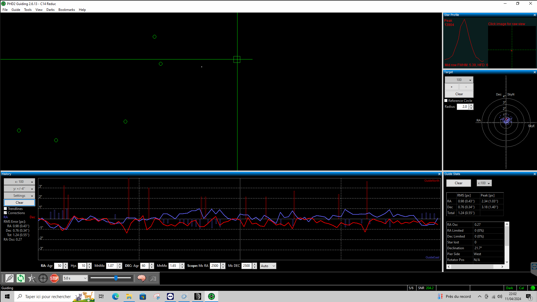Click Clear in the Guide Stats panel
Screen dimensions: 537x302
458,183
